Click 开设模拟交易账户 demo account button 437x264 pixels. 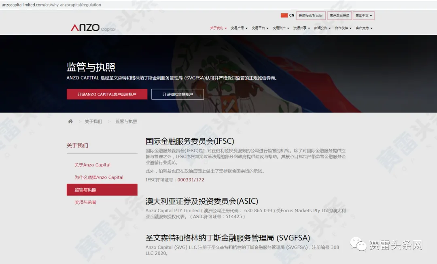(x=178, y=94)
